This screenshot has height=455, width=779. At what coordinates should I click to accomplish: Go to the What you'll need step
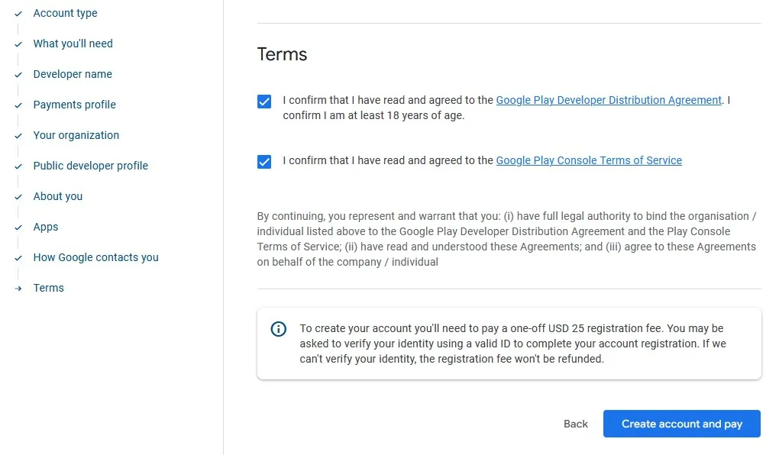(x=73, y=44)
